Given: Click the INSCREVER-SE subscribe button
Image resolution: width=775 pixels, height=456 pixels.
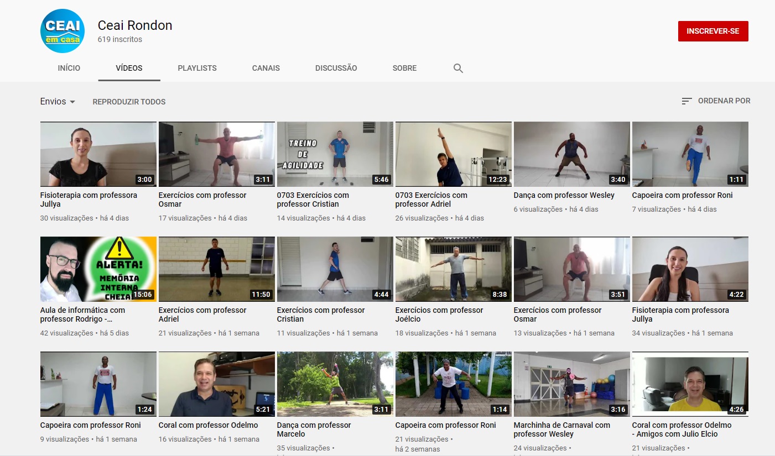Looking at the screenshot, I should (713, 32).
